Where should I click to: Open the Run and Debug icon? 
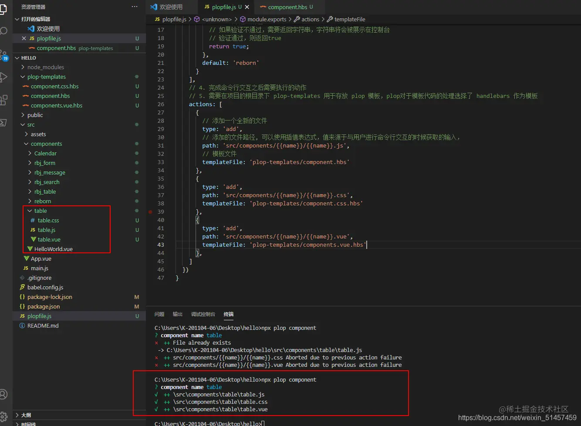click(x=3, y=77)
